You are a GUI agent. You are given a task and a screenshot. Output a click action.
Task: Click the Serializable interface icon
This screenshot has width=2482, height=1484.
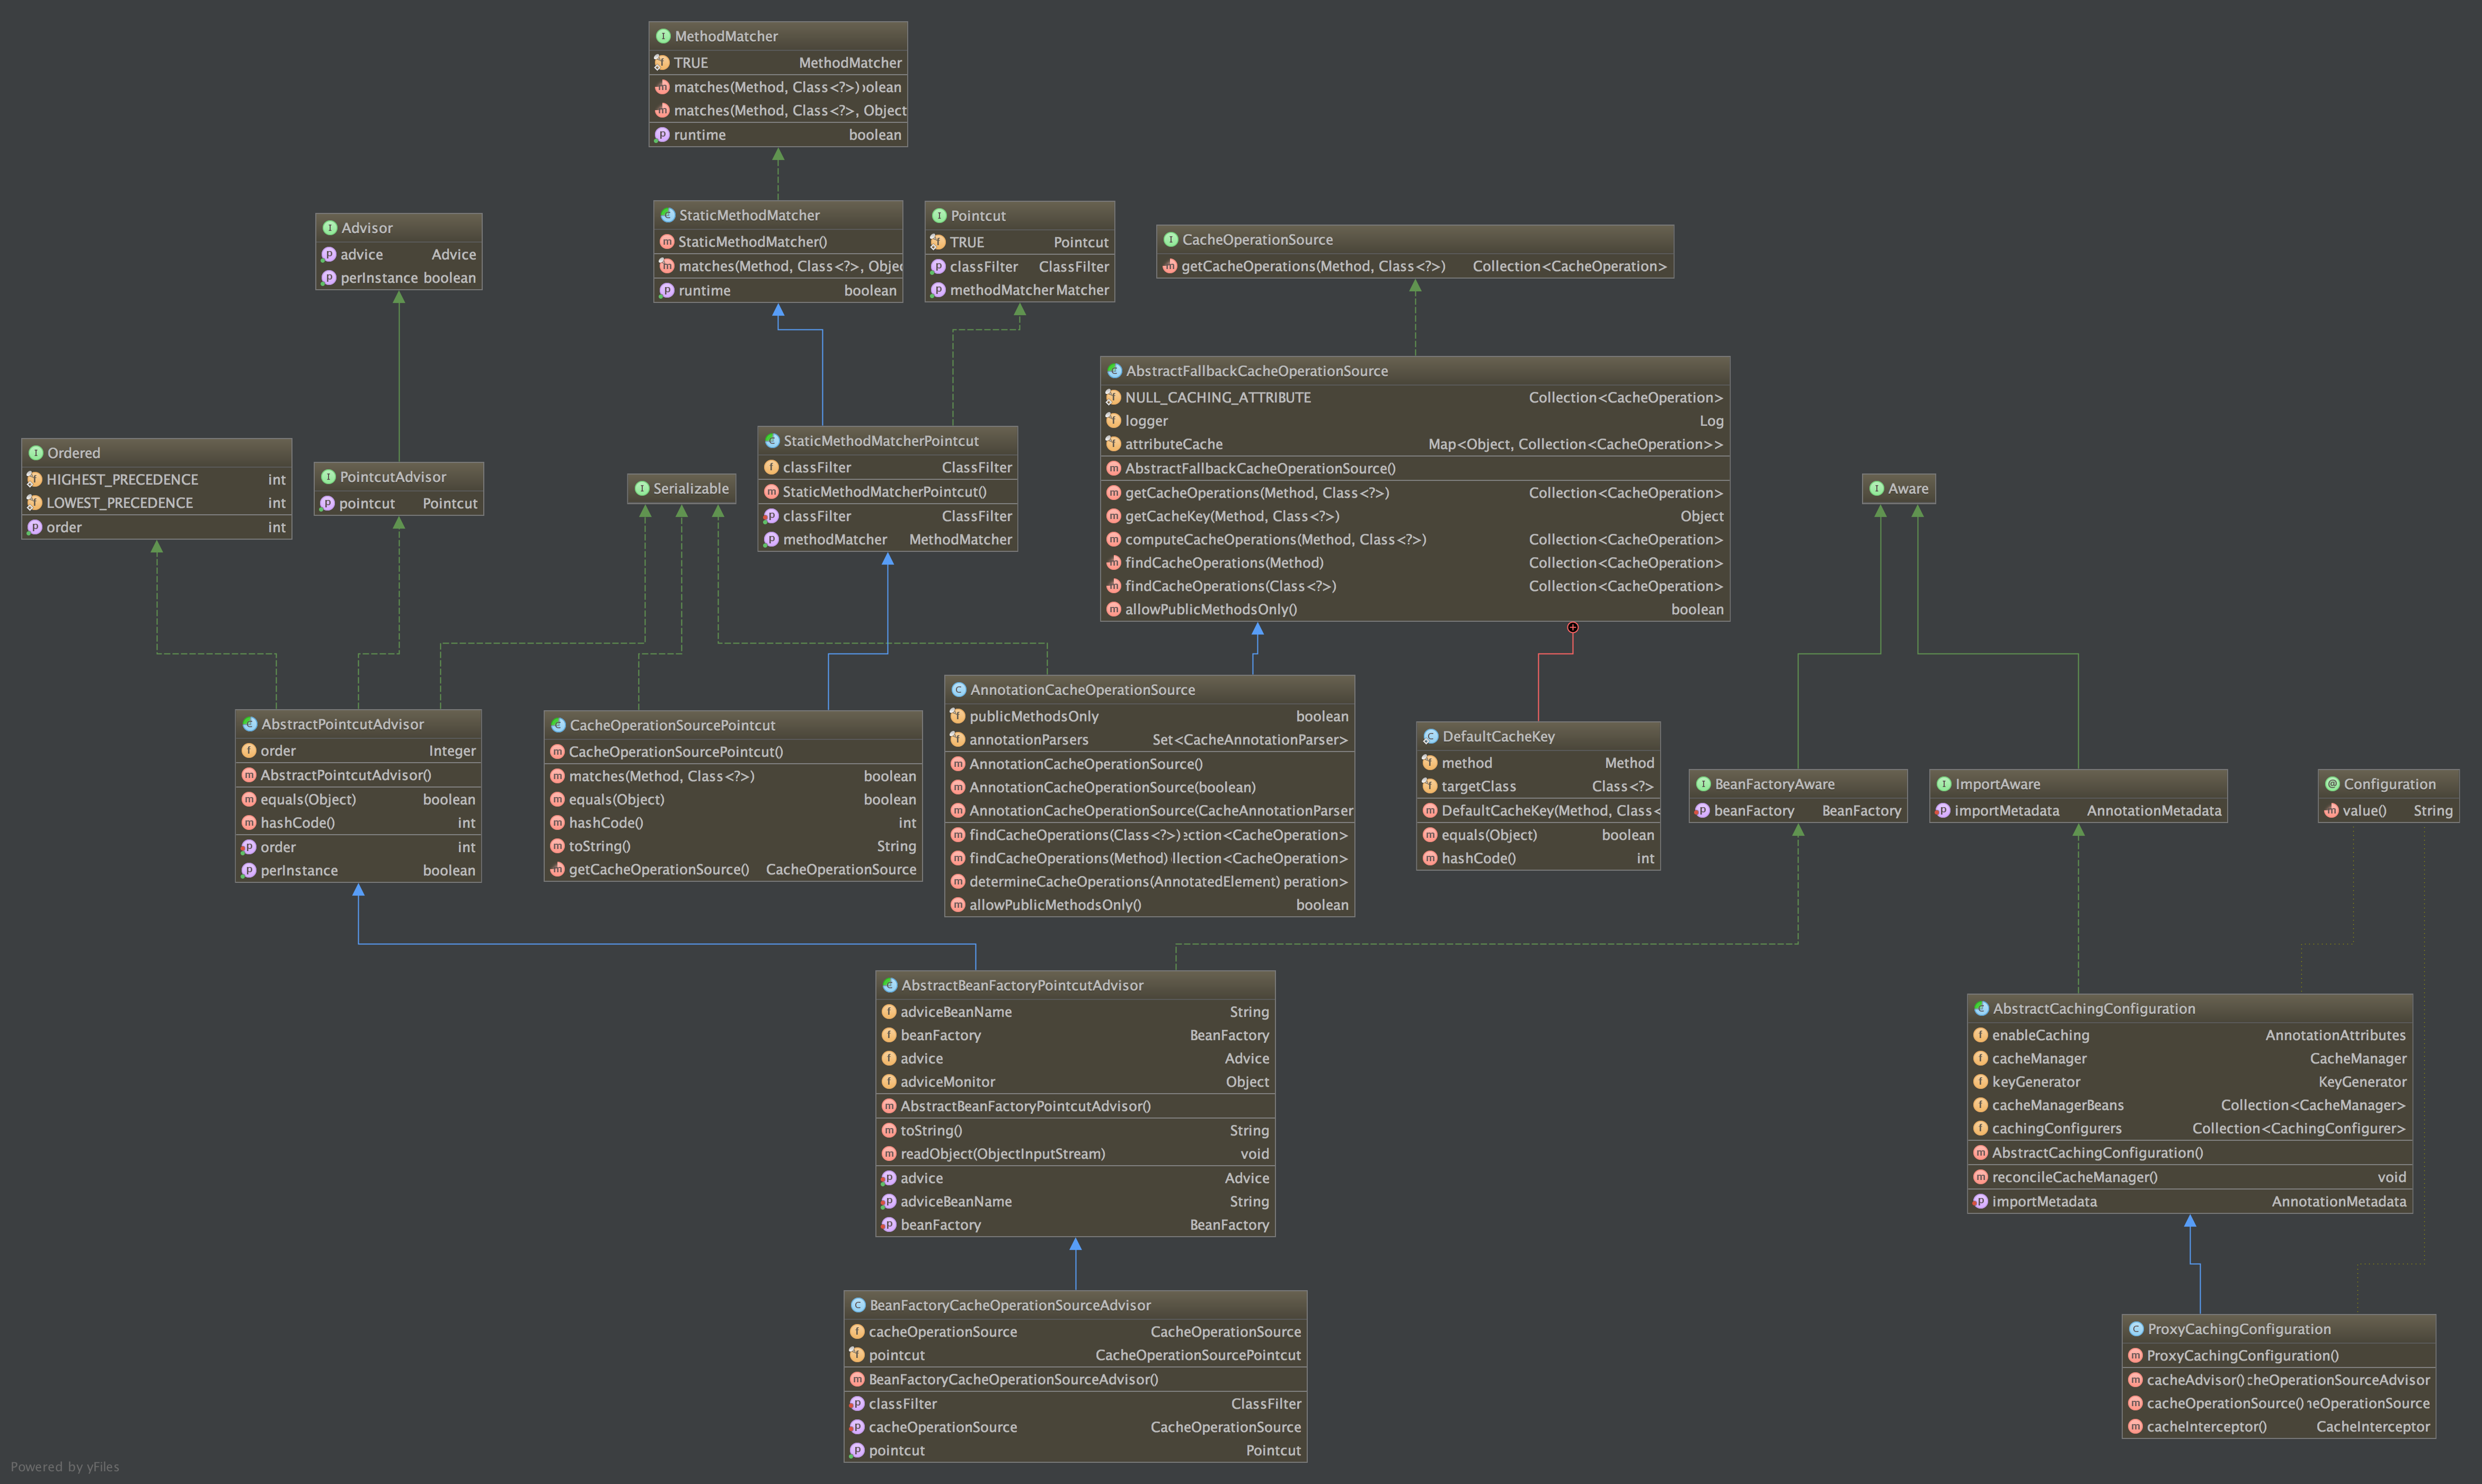pos(641,489)
